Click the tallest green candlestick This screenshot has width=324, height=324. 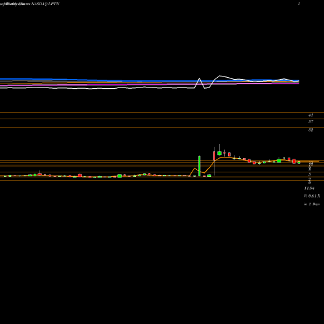click(200, 166)
